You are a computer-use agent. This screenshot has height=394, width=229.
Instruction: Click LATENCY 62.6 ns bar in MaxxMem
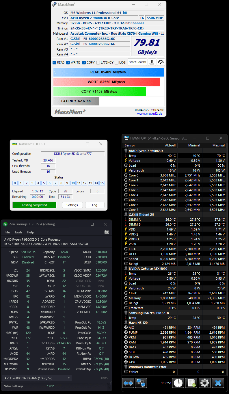coord(76,101)
